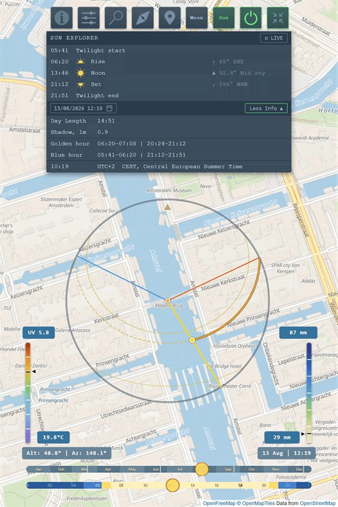This screenshot has width=338, height=507.
Task: Click the UV index color scale
Action: (28, 392)
